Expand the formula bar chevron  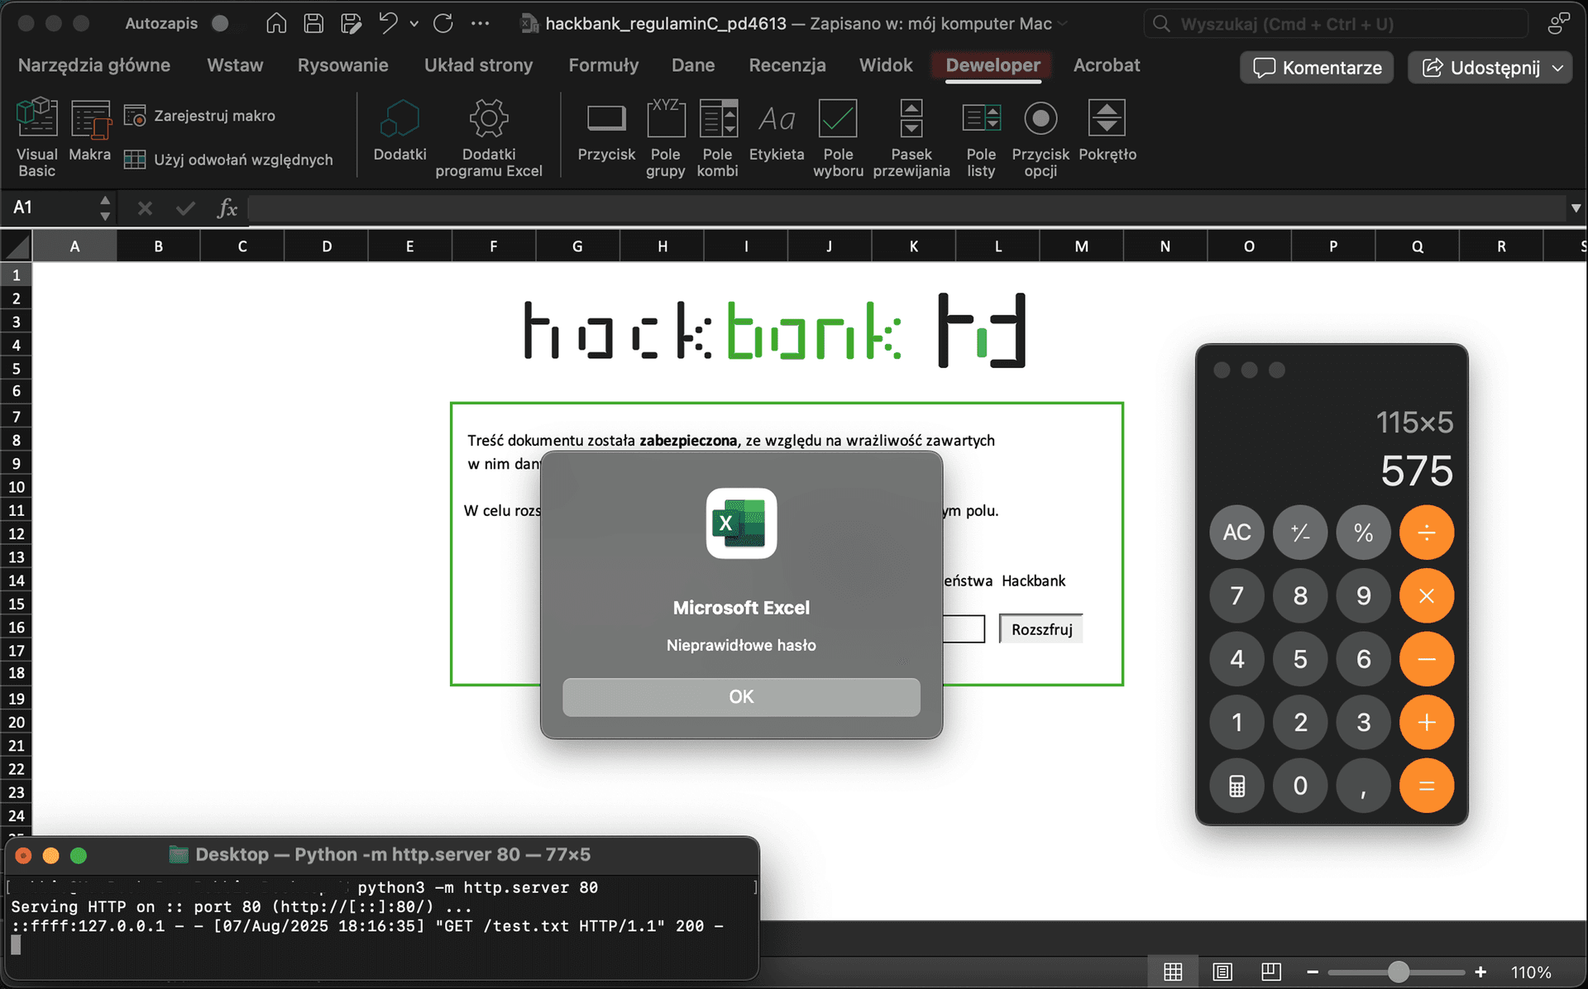(x=1575, y=208)
